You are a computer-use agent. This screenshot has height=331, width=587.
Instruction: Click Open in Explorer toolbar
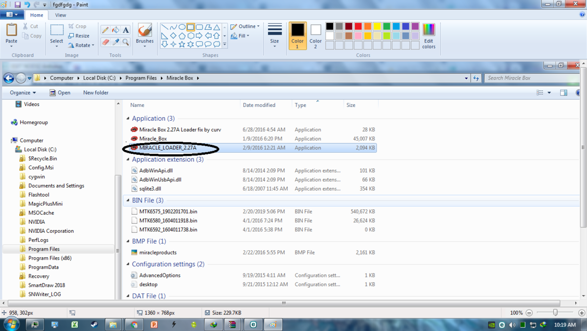click(60, 92)
